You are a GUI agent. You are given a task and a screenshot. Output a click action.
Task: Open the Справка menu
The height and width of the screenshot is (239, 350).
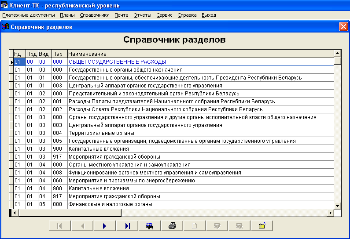(x=187, y=15)
